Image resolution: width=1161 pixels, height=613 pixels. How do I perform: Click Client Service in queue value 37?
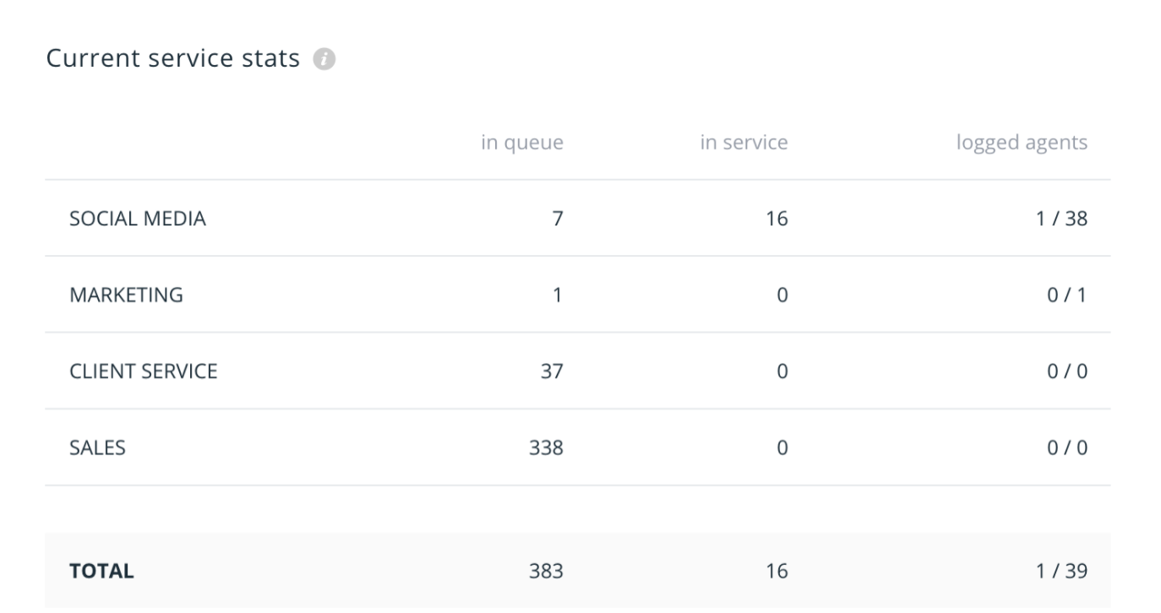(551, 372)
